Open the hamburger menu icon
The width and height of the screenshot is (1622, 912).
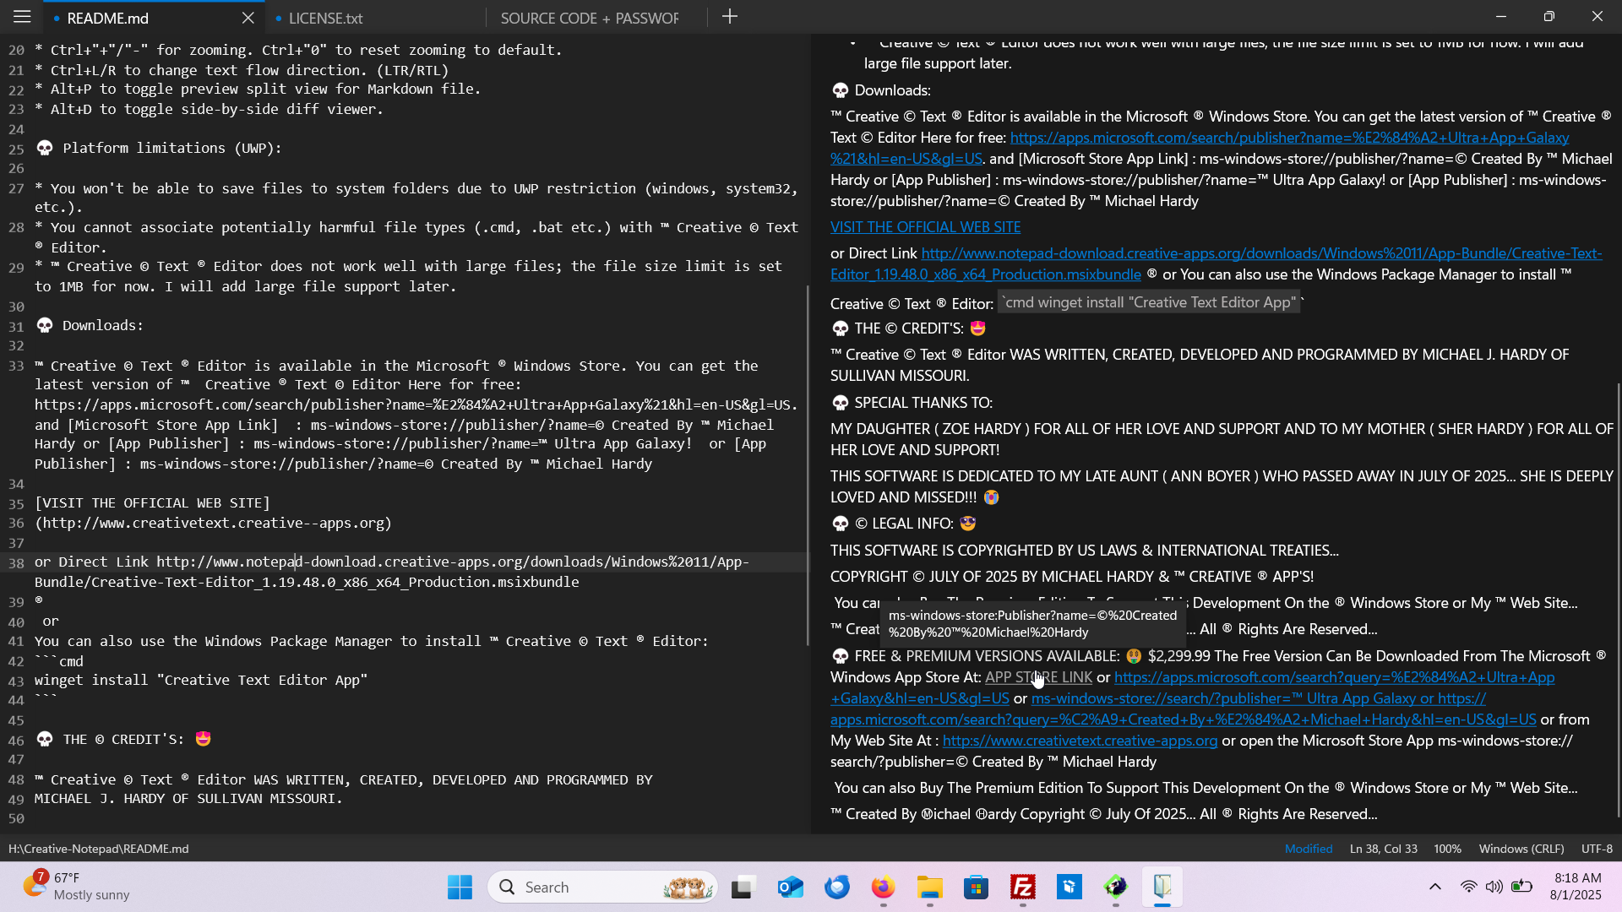[22, 17]
